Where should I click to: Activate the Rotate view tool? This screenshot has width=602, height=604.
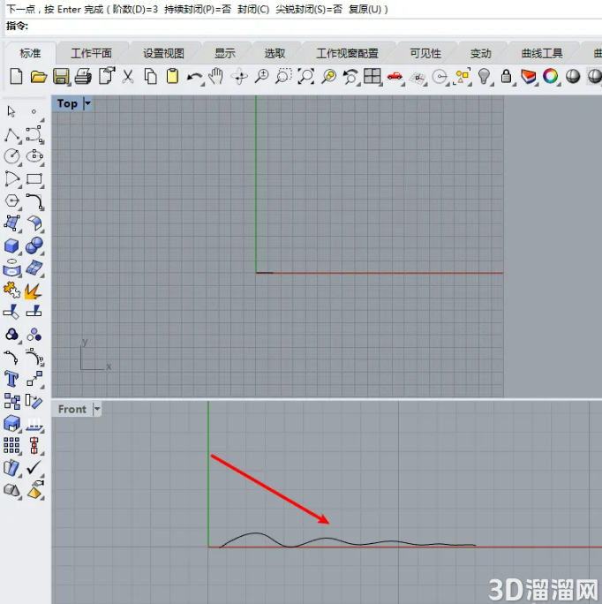pyautogui.click(x=239, y=76)
